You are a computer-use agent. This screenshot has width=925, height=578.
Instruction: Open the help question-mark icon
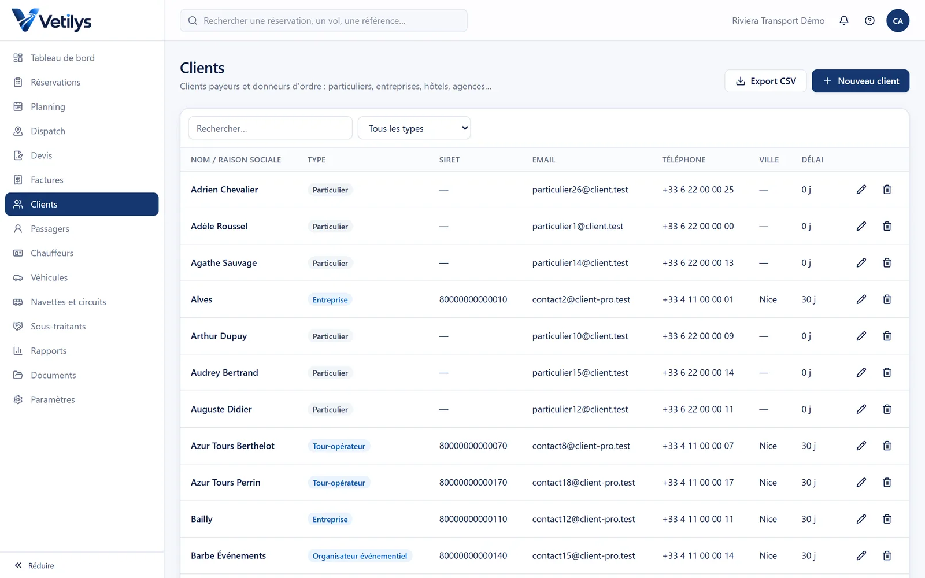[869, 21]
